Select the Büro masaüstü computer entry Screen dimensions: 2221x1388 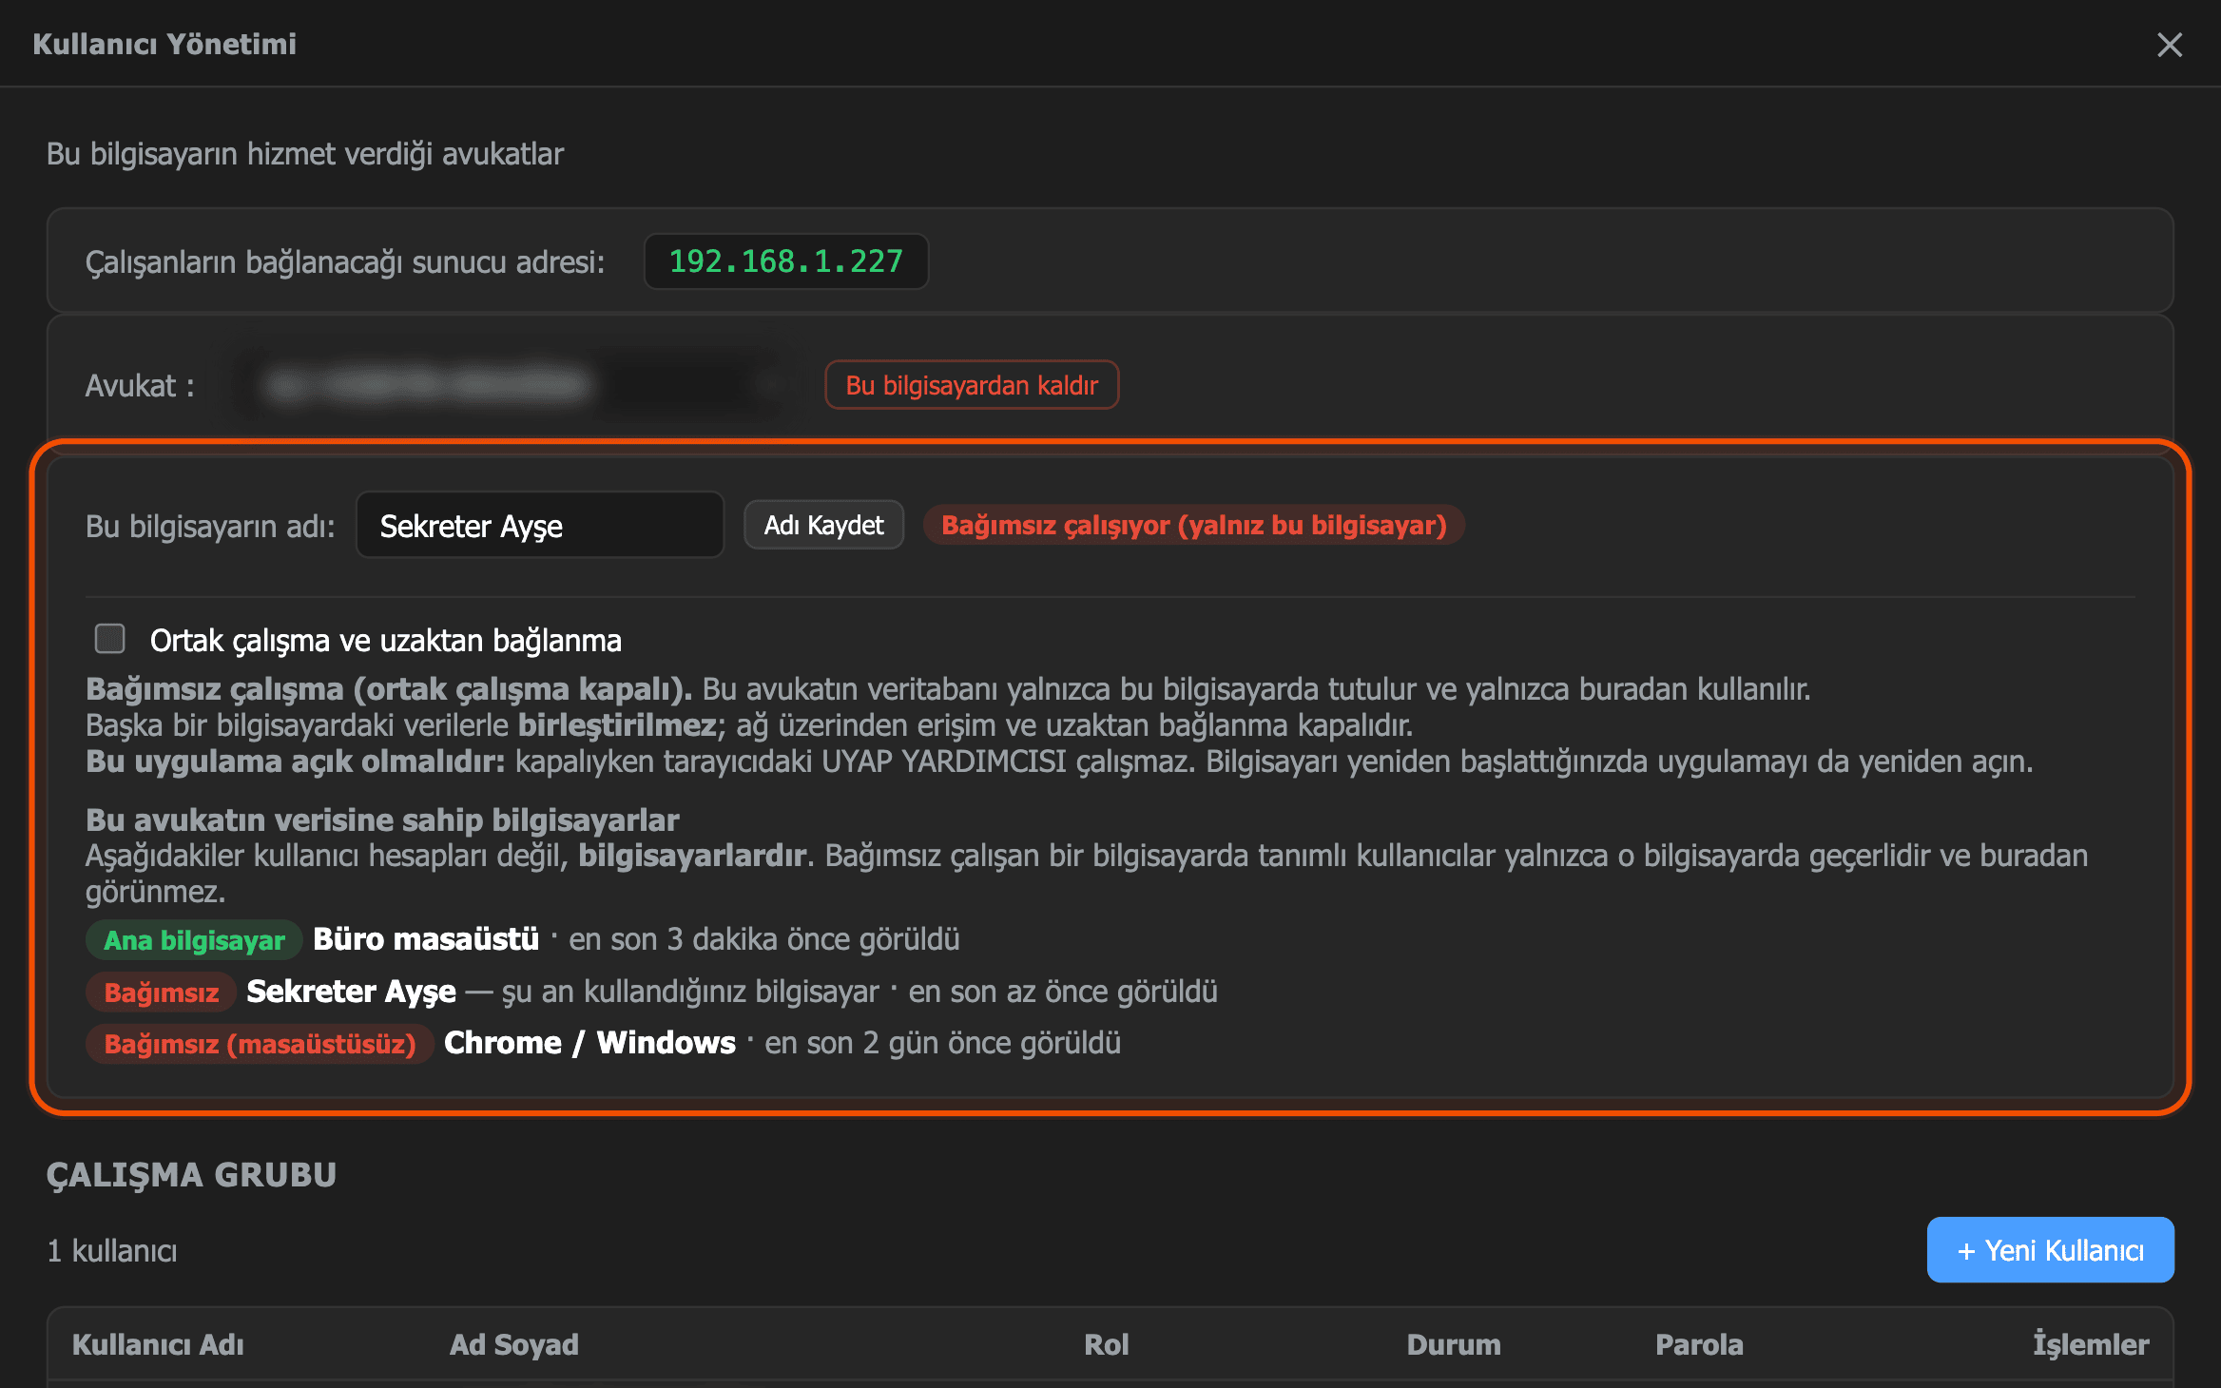[x=426, y=939]
